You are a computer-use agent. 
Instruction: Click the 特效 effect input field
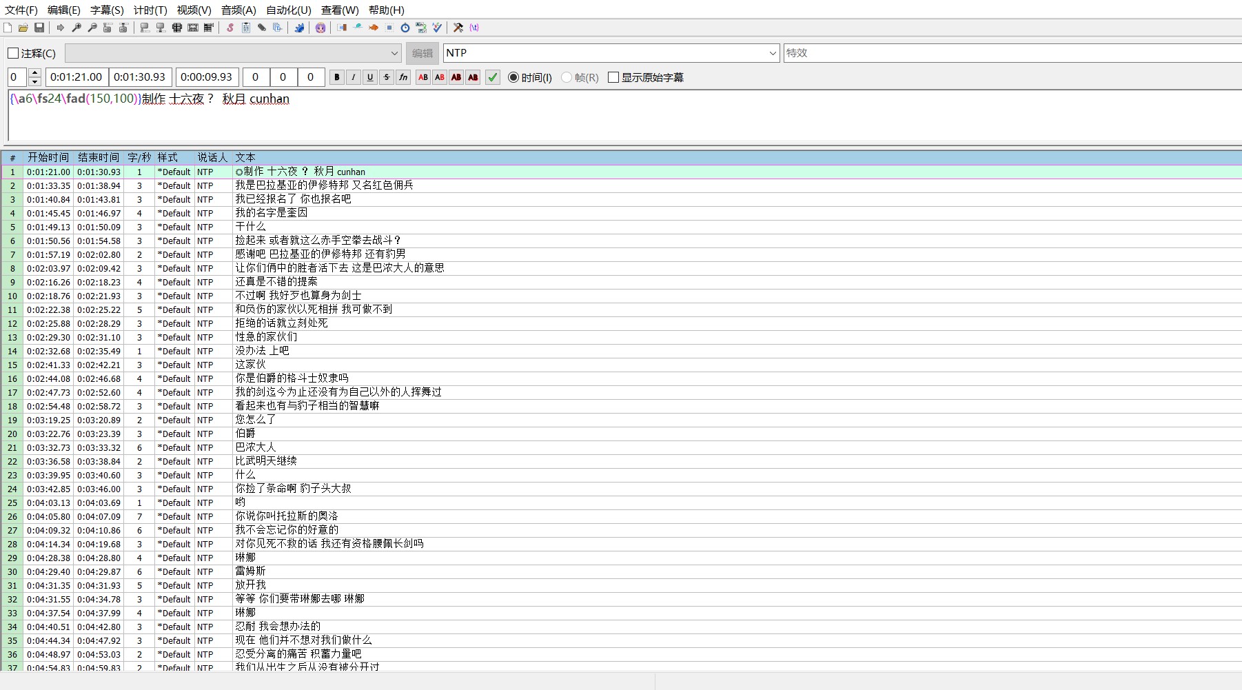[1012, 53]
